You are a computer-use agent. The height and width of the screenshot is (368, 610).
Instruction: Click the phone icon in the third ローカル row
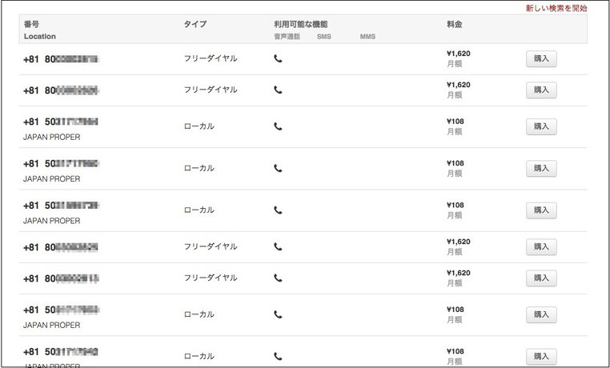point(278,210)
